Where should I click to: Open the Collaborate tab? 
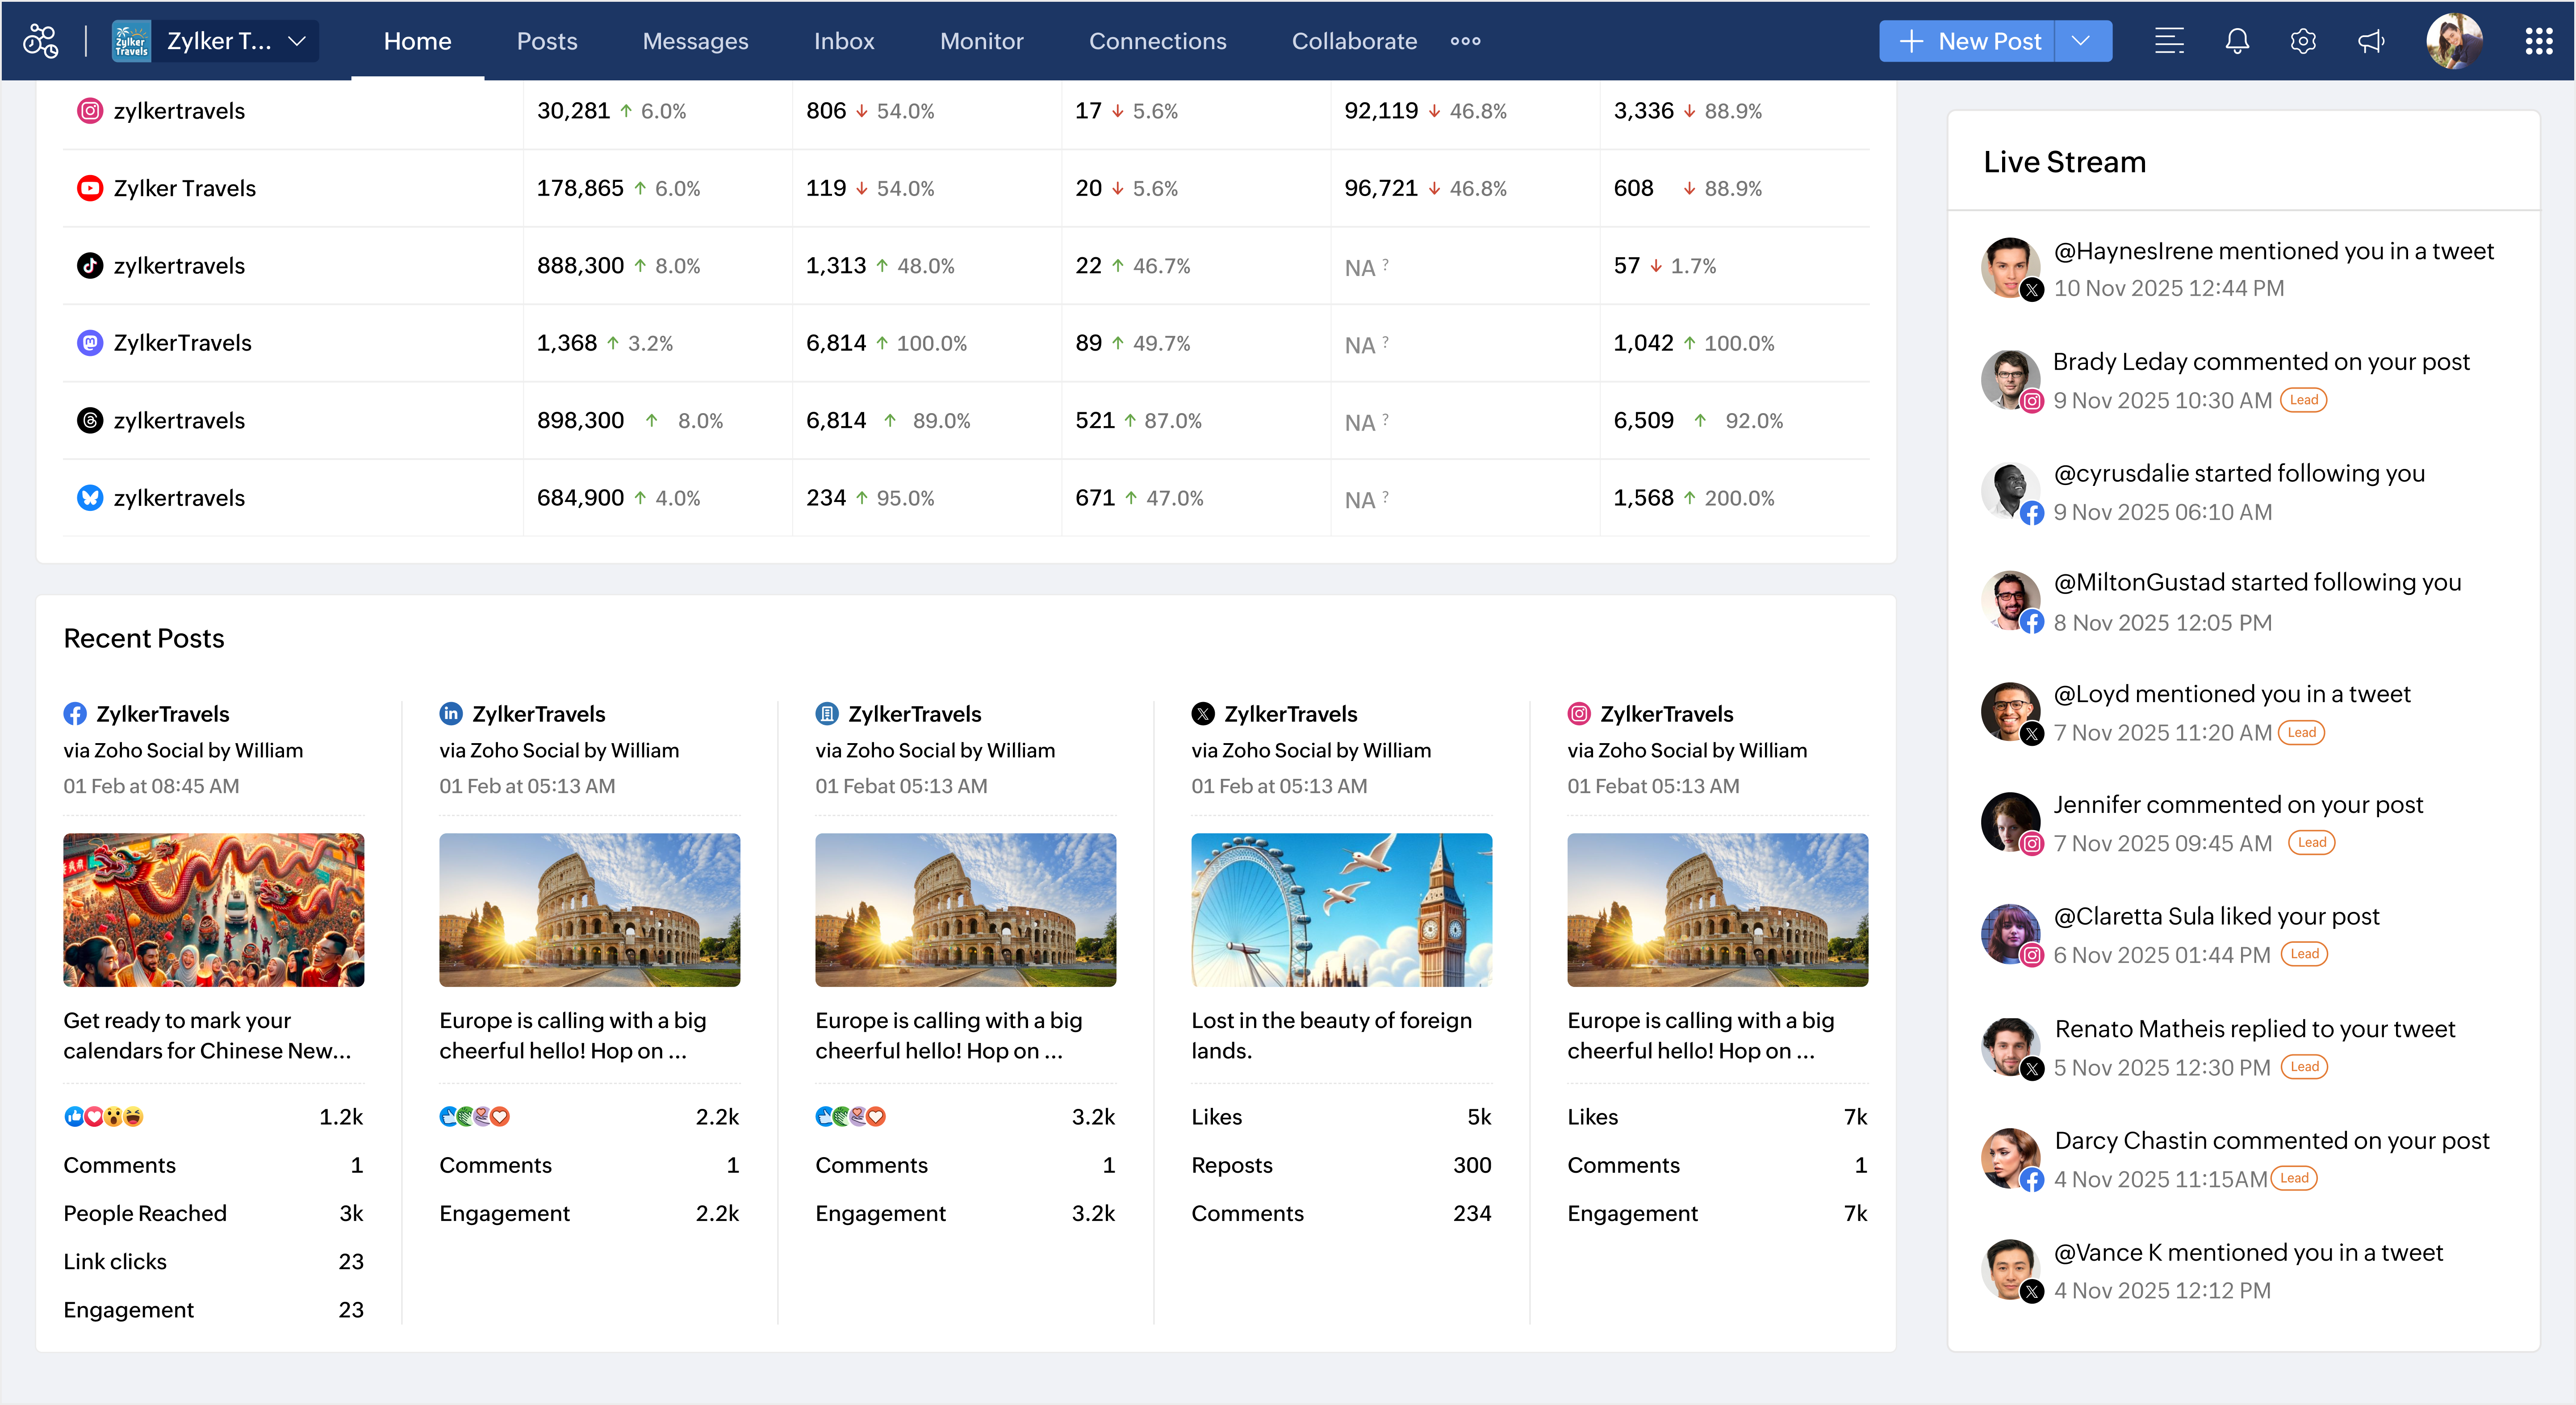[1354, 41]
